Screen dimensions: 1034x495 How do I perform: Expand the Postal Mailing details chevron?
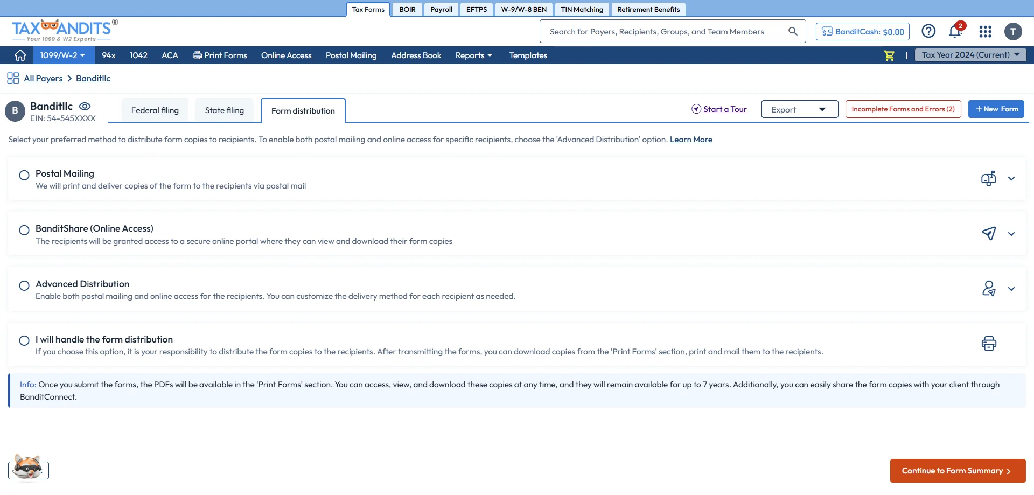(x=1011, y=179)
